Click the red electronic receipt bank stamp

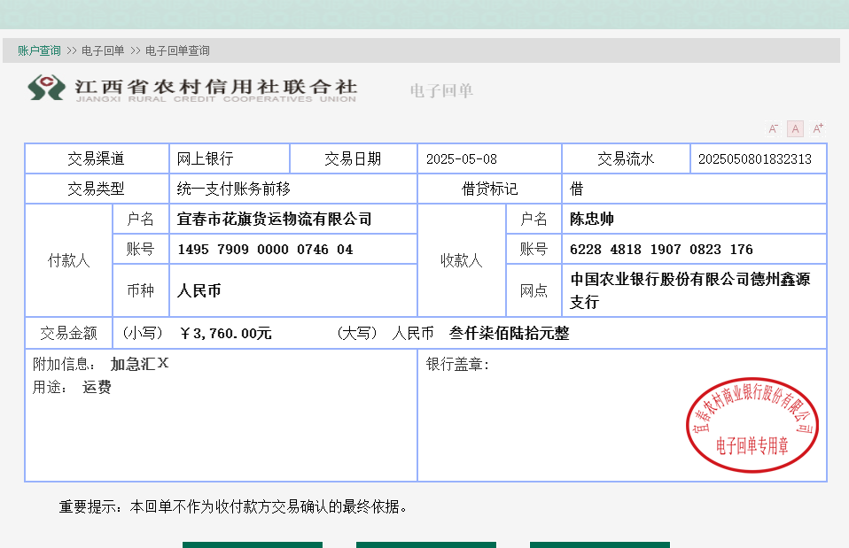tap(752, 425)
